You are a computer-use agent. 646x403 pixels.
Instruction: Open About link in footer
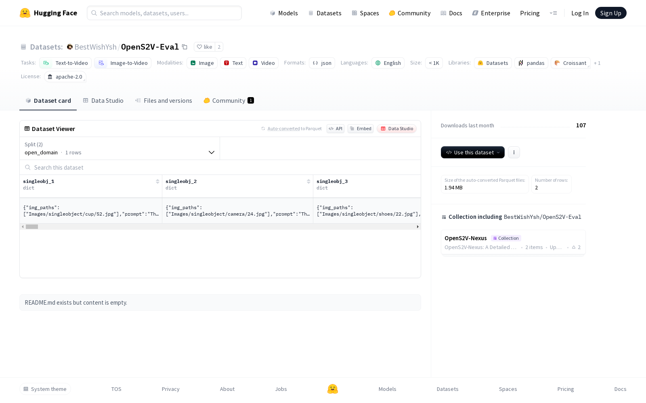227,389
